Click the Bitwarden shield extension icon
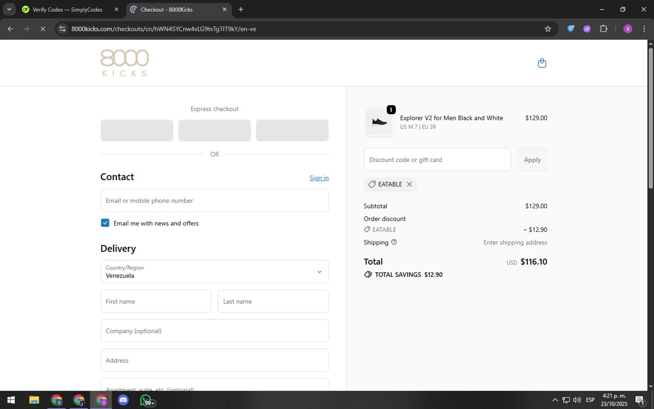Screen dimensions: 654x409 pyautogui.click(x=571, y=29)
